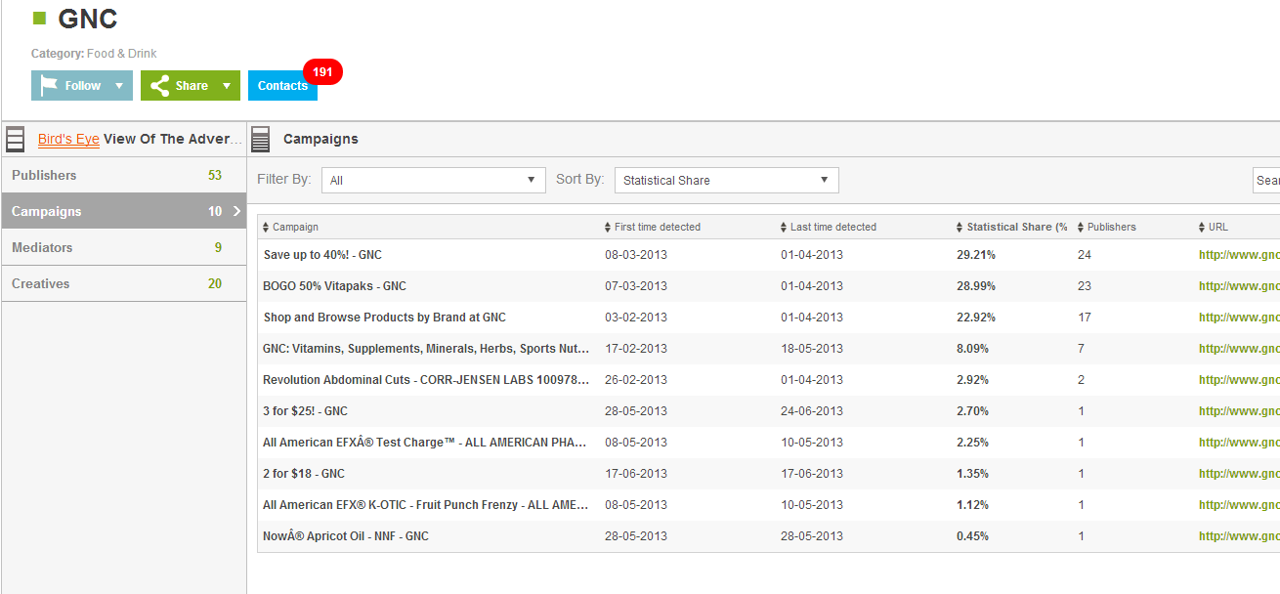Click last detected date 24-06-2013
Image resolution: width=1280 pixels, height=594 pixels.
pos(812,411)
